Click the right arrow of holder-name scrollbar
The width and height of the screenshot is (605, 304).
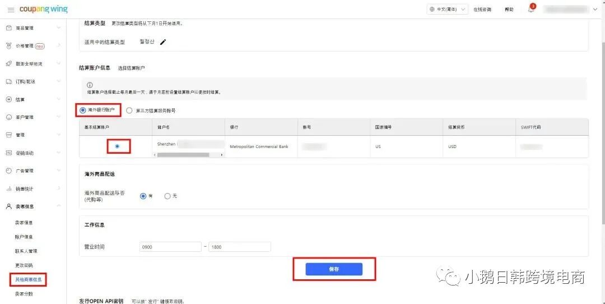click(x=222, y=155)
